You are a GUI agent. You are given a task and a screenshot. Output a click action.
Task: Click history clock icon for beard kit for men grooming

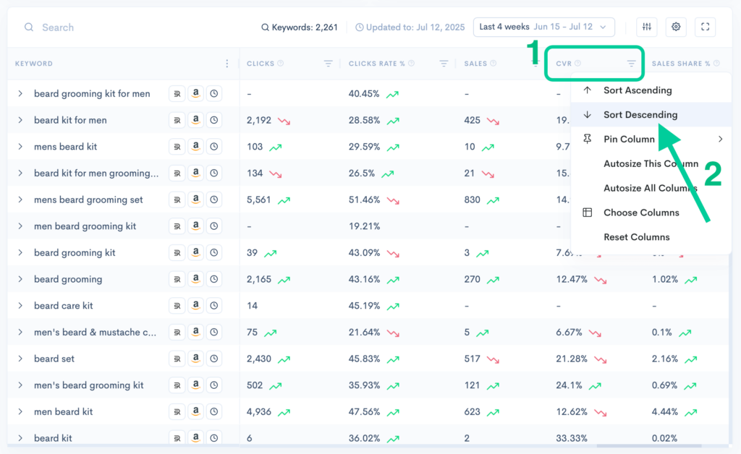click(214, 174)
